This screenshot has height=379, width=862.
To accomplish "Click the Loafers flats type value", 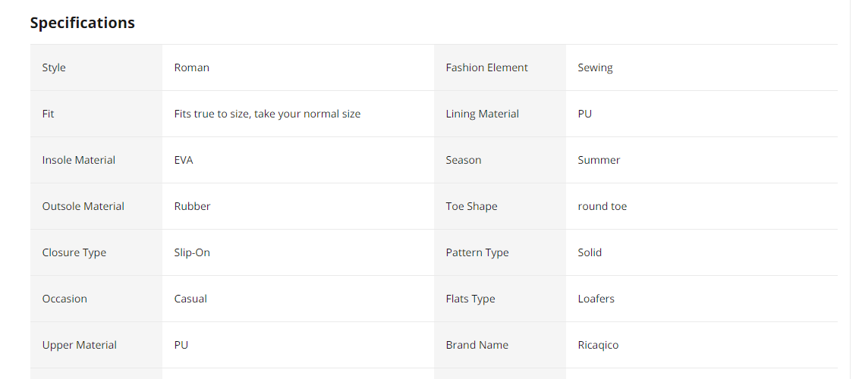I will pos(596,299).
